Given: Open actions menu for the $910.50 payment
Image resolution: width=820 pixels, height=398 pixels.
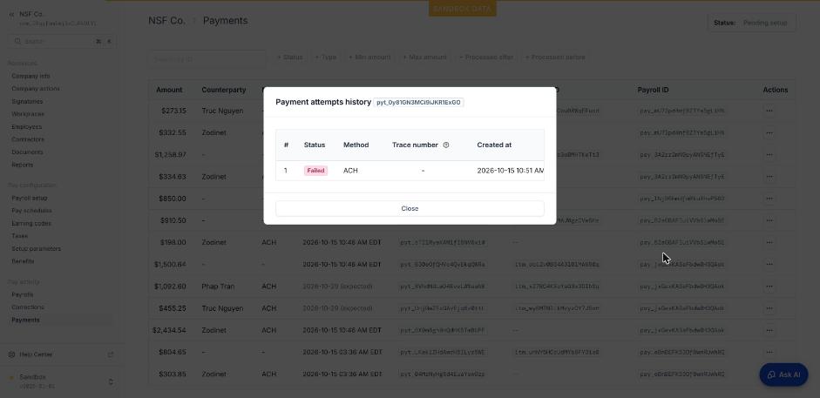Looking at the screenshot, I should click(769, 220).
